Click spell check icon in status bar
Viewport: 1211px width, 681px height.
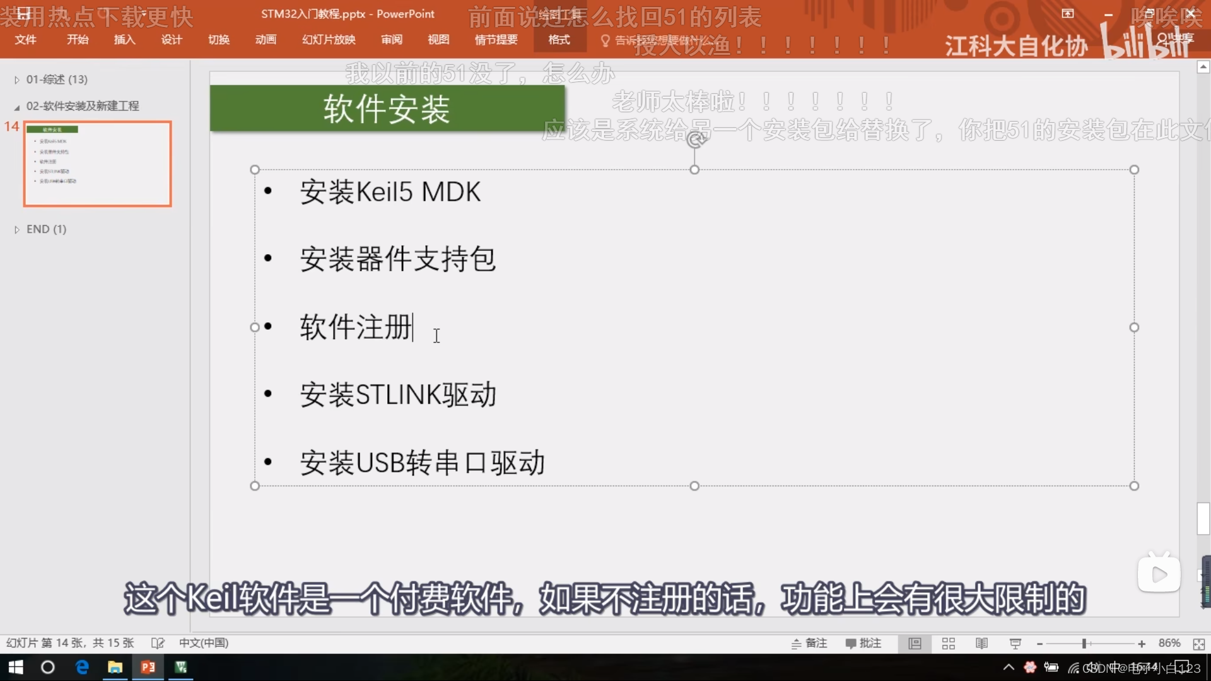pyautogui.click(x=158, y=643)
